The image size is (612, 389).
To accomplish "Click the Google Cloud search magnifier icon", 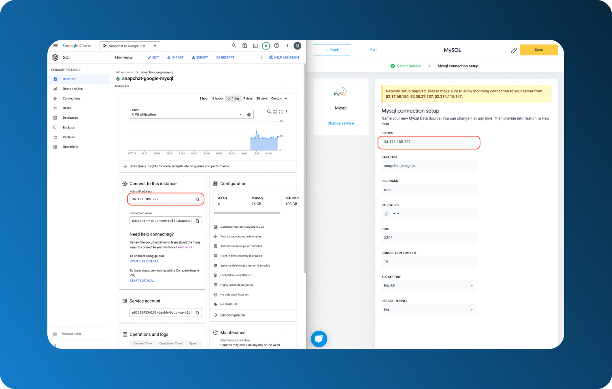I will click(x=234, y=45).
